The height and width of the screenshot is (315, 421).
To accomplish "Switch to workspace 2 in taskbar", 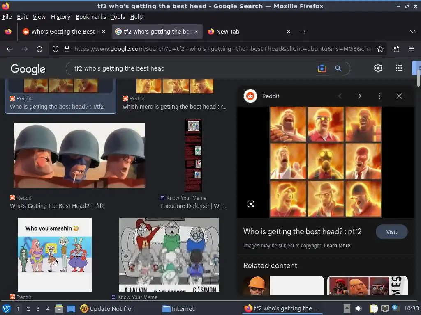I will point(28,309).
